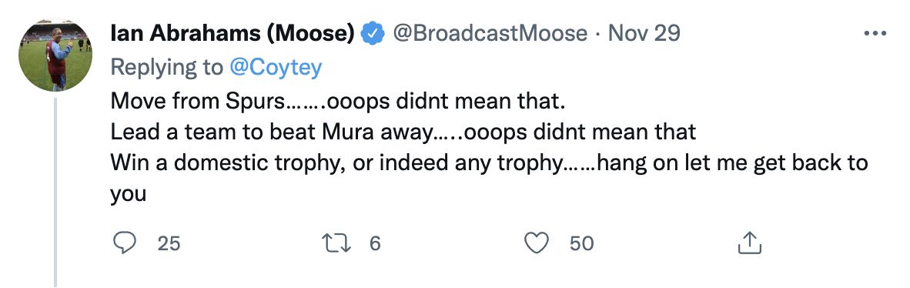Open the Ian Abrahams (Moose) display name
This screenshot has height=288, width=910.
[x=233, y=34]
